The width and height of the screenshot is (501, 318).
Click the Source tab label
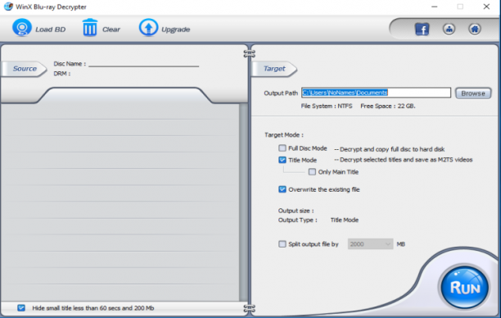[x=25, y=69]
